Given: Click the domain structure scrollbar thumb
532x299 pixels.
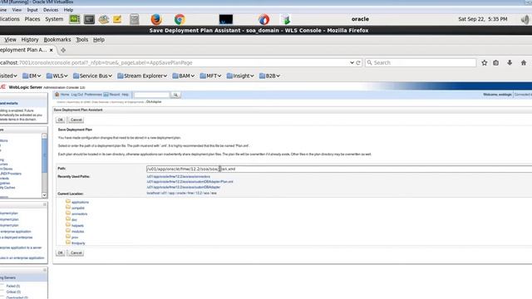Looking at the screenshot, I should (44, 156).
